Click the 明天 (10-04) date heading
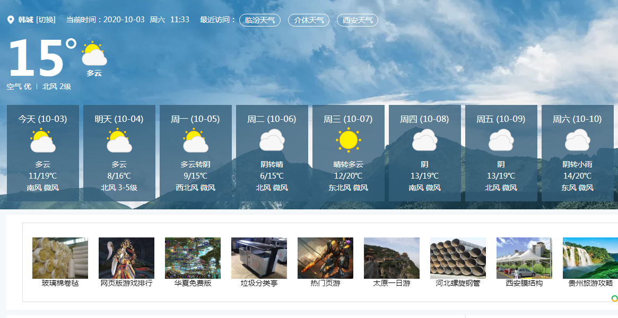This screenshot has width=618, height=318. (119, 119)
